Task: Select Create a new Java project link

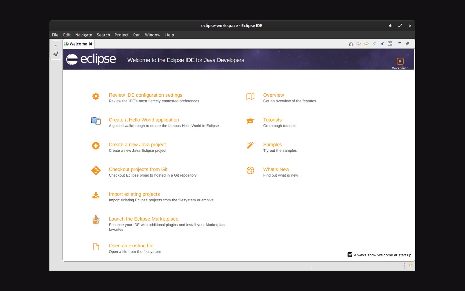Action: 137,145
